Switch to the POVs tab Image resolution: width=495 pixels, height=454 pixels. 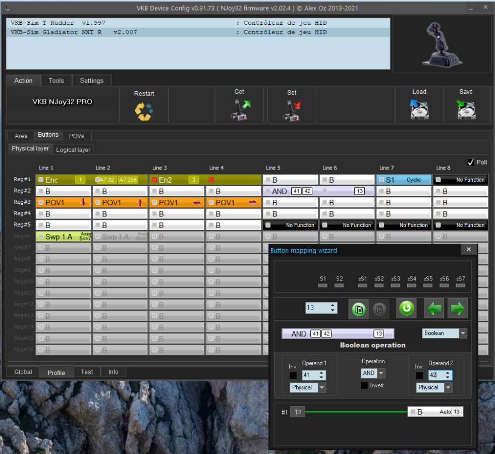(x=77, y=136)
